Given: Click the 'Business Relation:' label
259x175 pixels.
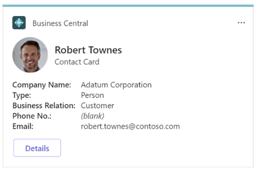Looking at the screenshot, I should (44, 106).
